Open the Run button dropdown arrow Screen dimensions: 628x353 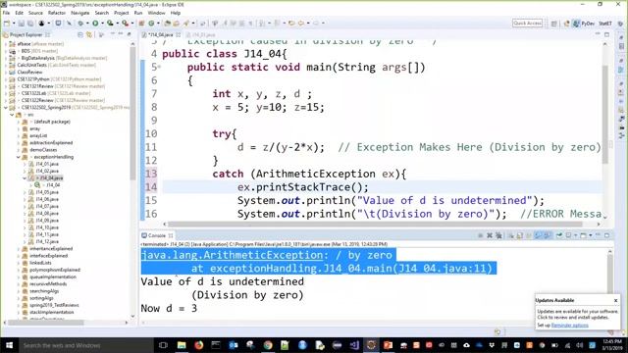tap(102, 24)
